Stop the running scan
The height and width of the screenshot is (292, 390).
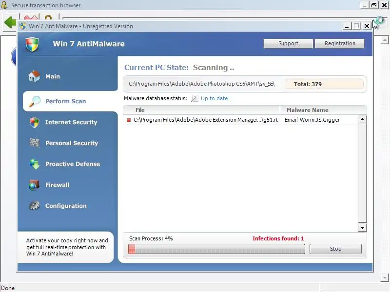pos(335,249)
